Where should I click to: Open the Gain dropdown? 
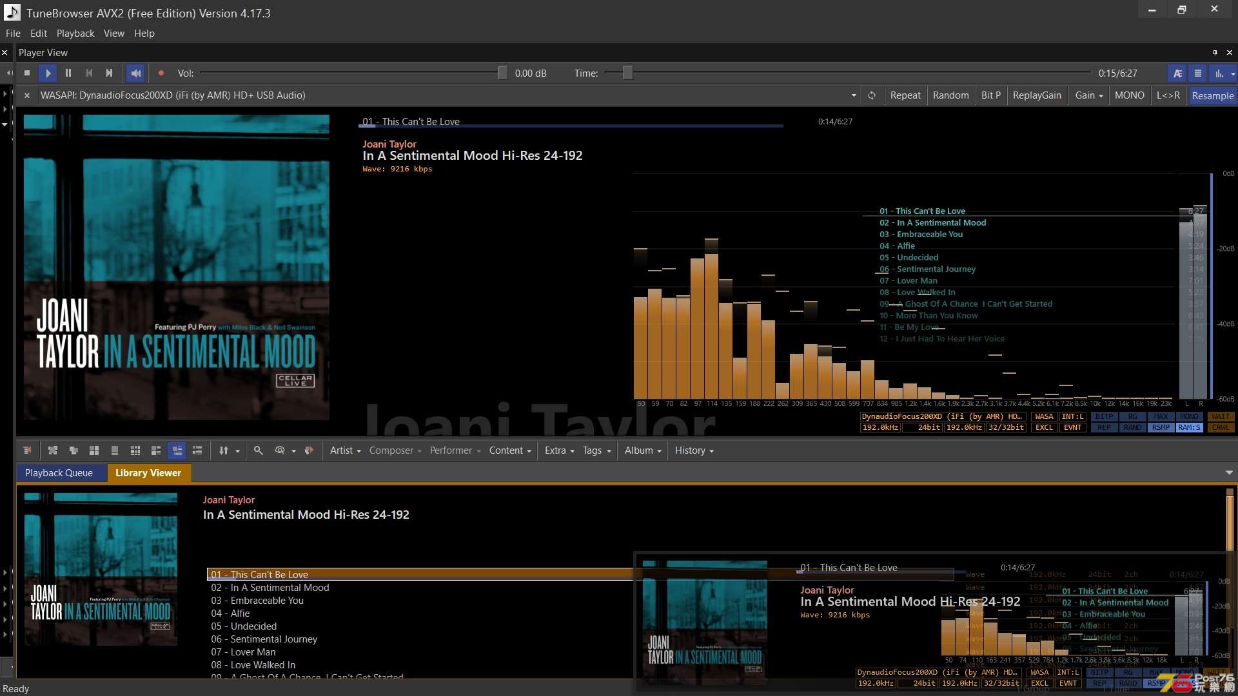point(1088,95)
